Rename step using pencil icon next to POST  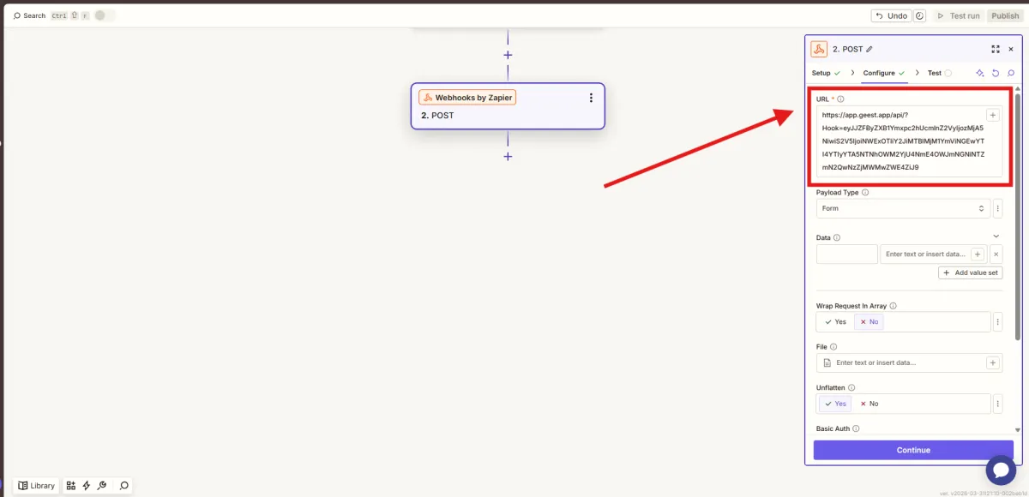870,49
